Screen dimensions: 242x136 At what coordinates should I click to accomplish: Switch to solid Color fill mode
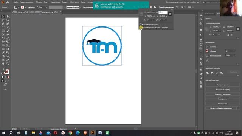(x=2, y=77)
